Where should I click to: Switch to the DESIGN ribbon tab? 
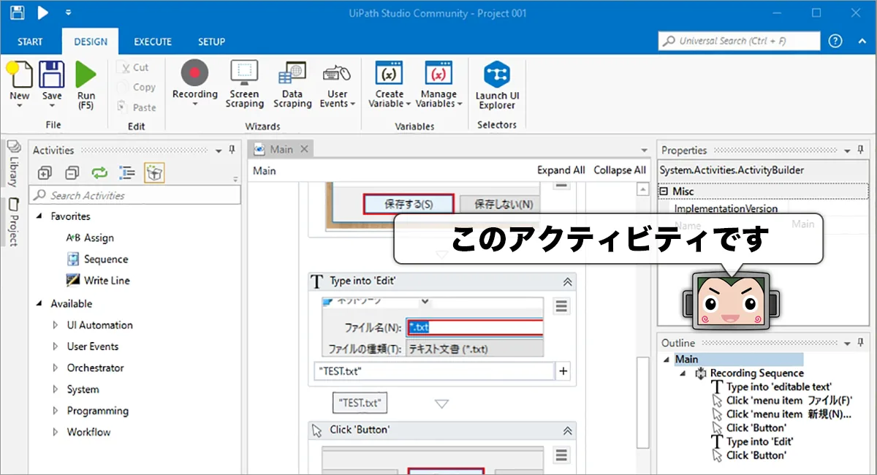[x=91, y=42]
